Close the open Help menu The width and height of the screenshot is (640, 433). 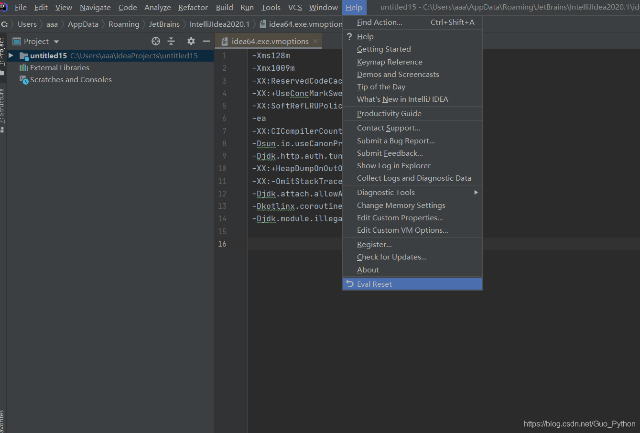[x=354, y=7]
